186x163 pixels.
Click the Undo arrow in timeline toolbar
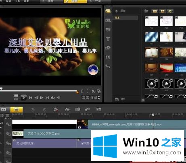click(33, 110)
